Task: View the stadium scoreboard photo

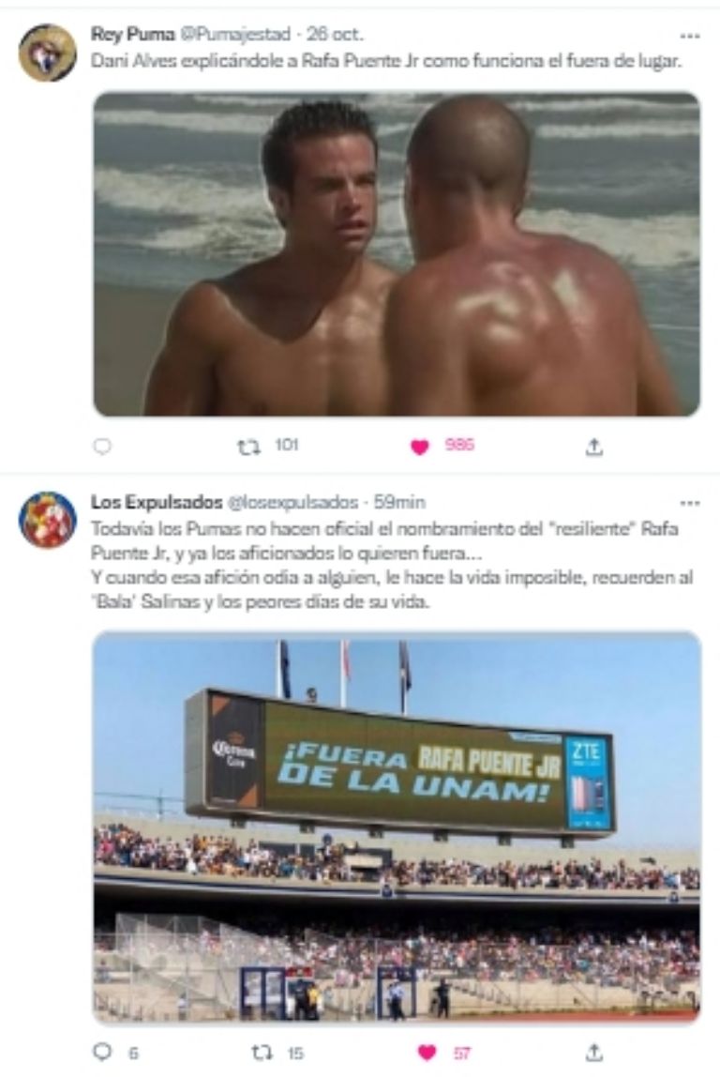Action: pos(397,827)
